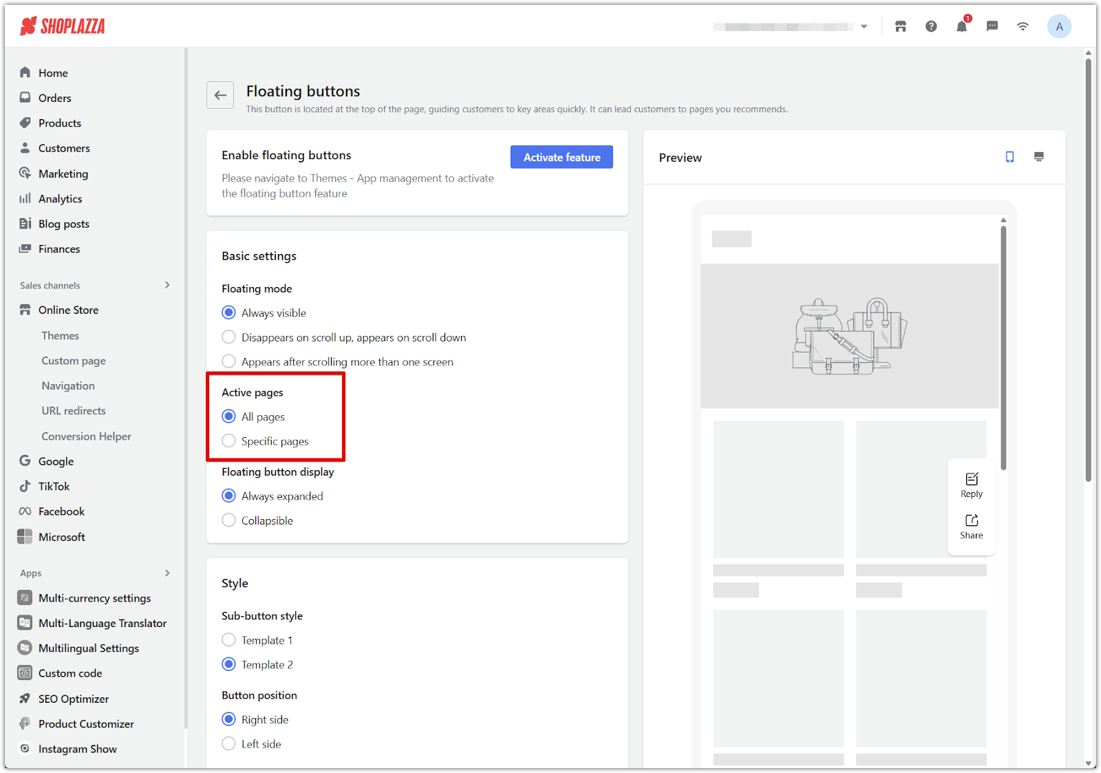Open the chat messages icon
1101x773 pixels.
click(992, 26)
